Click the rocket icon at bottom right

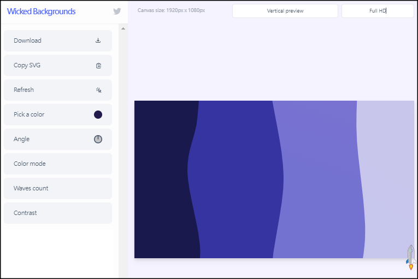(x=410, y=257)
